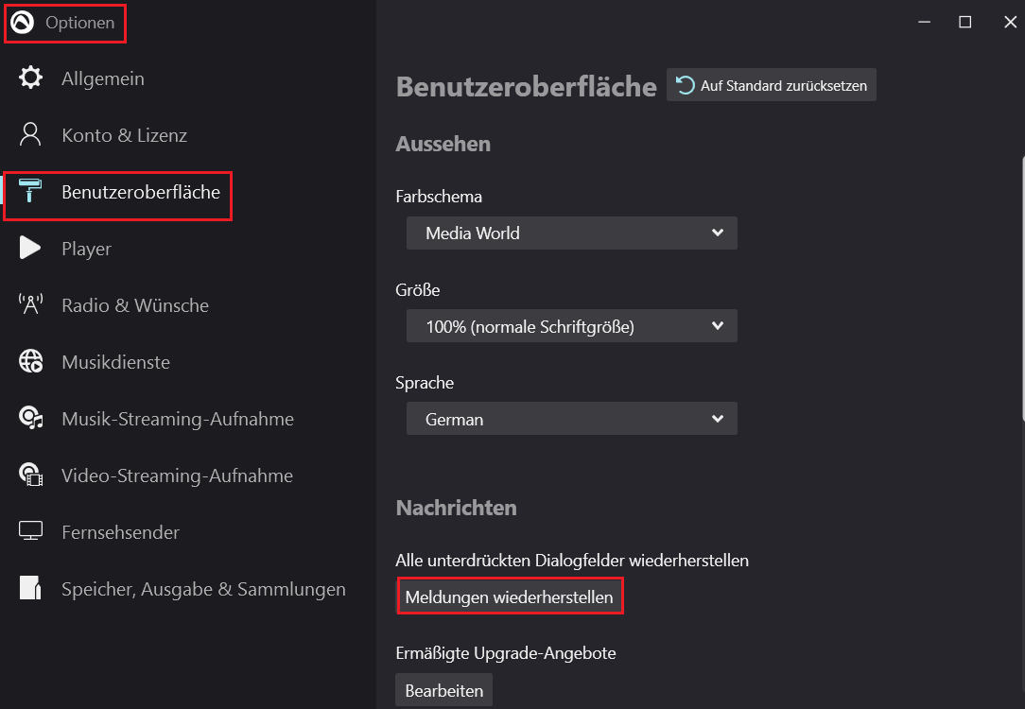Open the Fernsehsender settings
1025x709 pixels.
click(x=188, y=532)
